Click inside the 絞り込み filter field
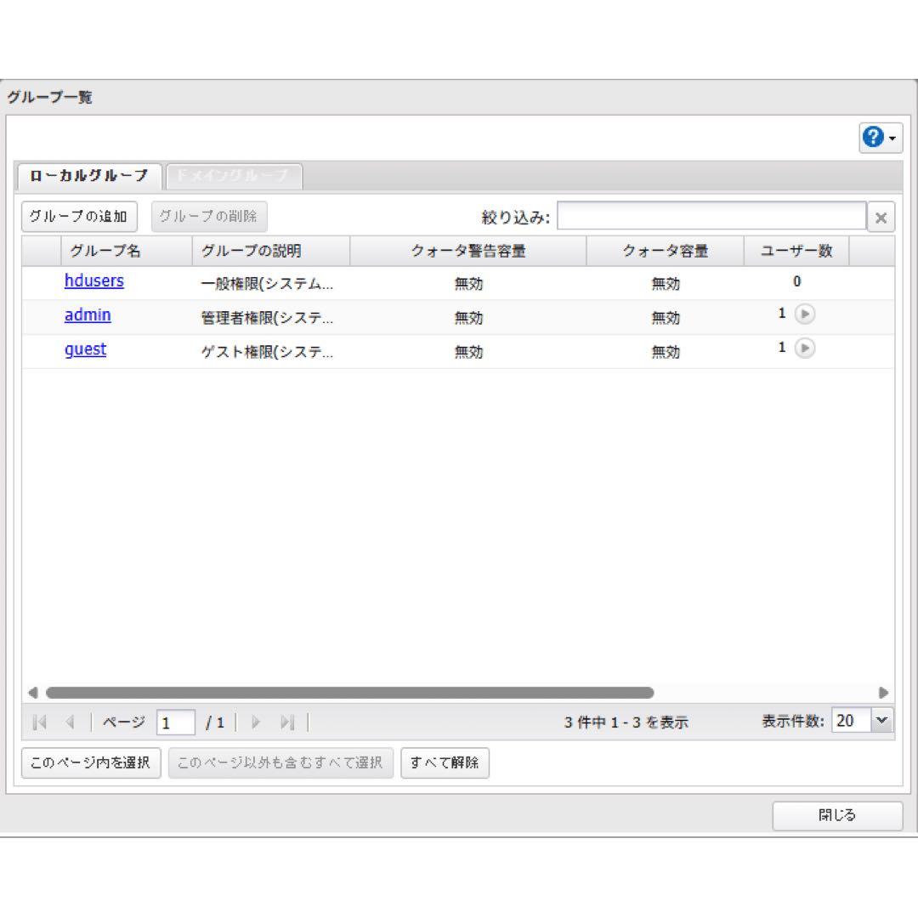Screen dimensions: 918x918 [x=712, y=216]
